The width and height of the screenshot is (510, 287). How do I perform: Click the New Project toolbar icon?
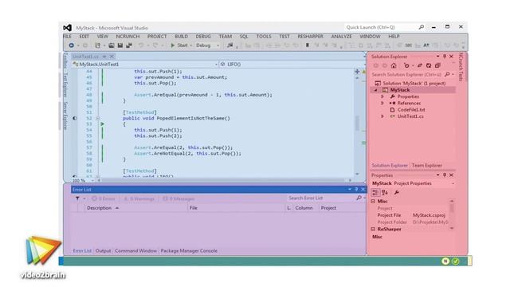pos(97,45)
